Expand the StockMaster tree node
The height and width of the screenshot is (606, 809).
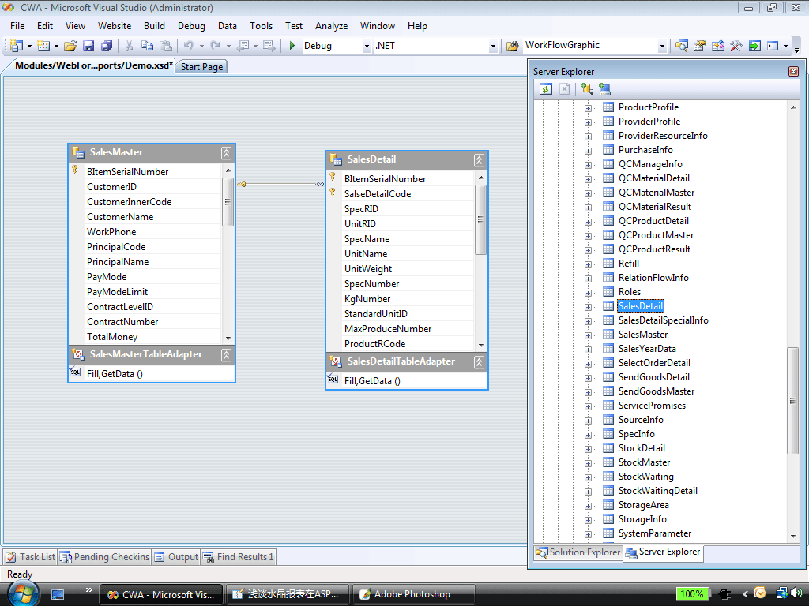[x=588, y=463]
